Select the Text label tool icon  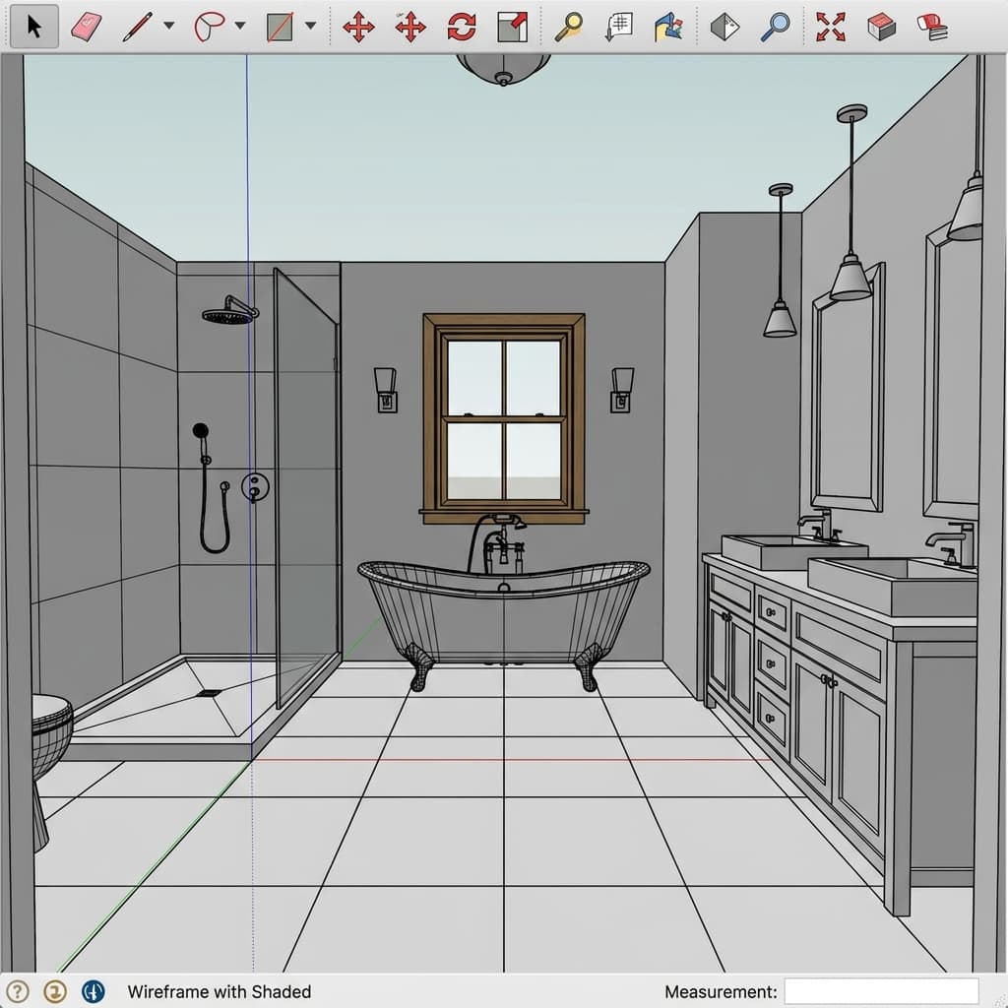click(x=618, y=27)
